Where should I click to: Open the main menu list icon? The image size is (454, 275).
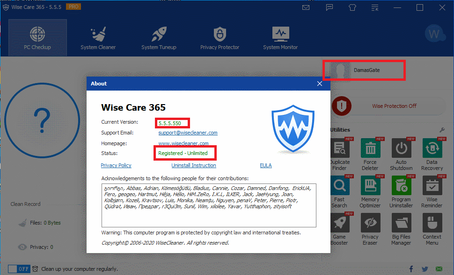pos(375,7)
